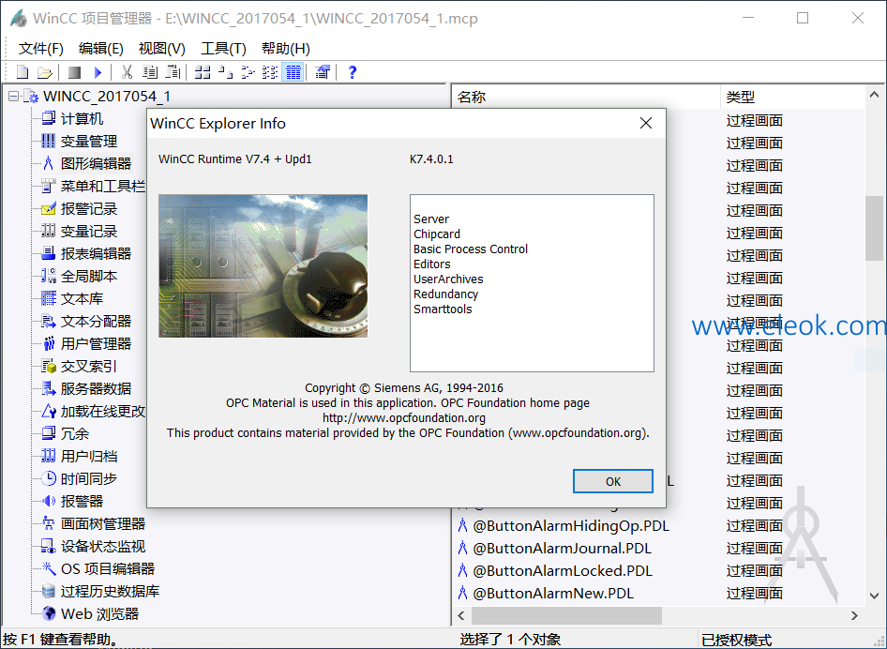Click the vertical scrollbar up arrow
887x649 pixels.
(x=875, y=95)
